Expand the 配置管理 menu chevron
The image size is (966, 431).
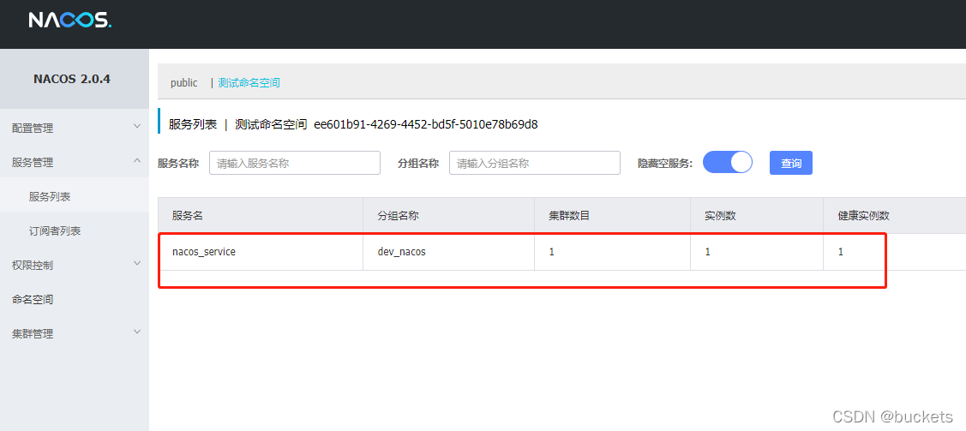click(x=137, y=126)
